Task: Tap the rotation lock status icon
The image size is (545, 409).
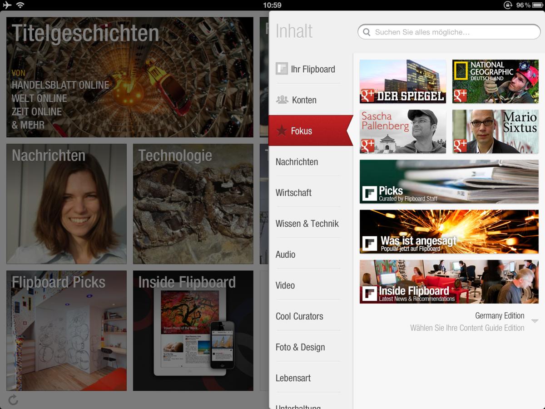Action: (508, 5)
